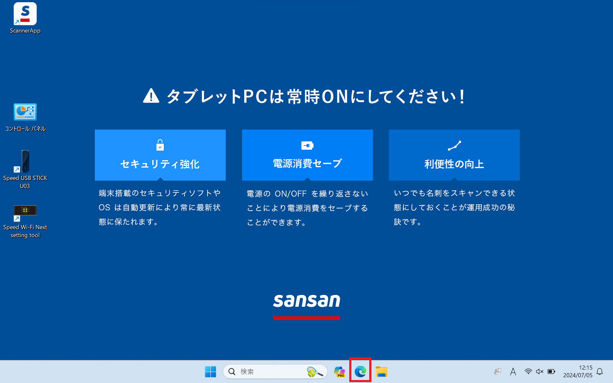Screen dimensions: 613x383
Task: Open the clock showing 12:15 2024/07/05
Action: [578, 372]
